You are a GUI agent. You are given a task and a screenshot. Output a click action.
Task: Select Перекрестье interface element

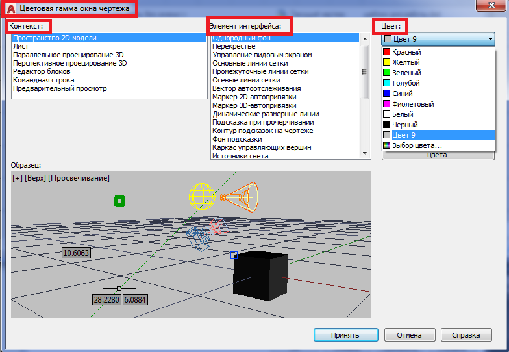tap(235, 47)
